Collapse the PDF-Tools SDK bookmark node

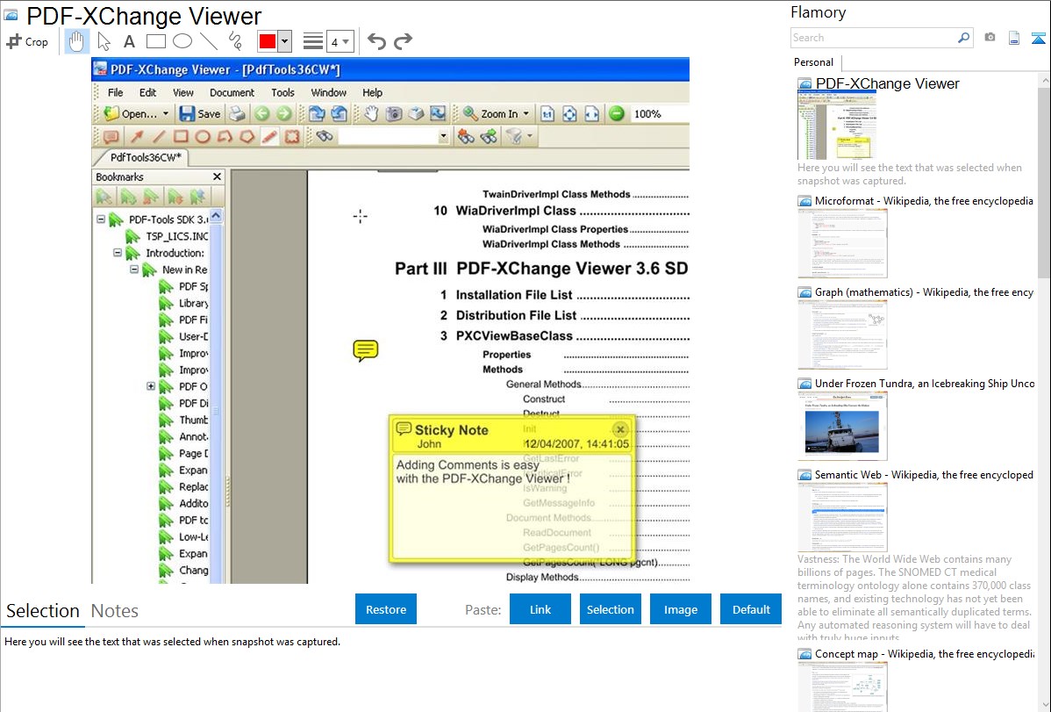click(x=101, y=219)
